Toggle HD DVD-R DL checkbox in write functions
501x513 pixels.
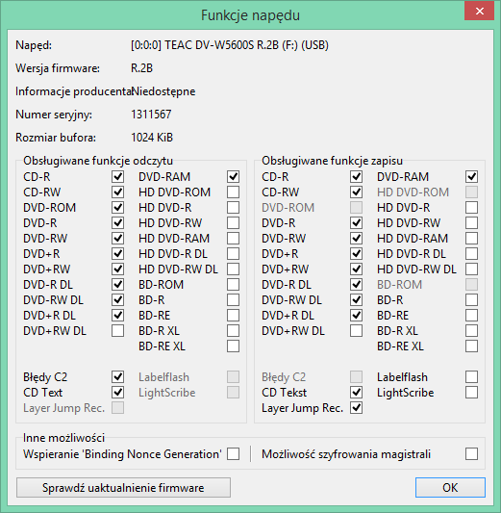471,253
